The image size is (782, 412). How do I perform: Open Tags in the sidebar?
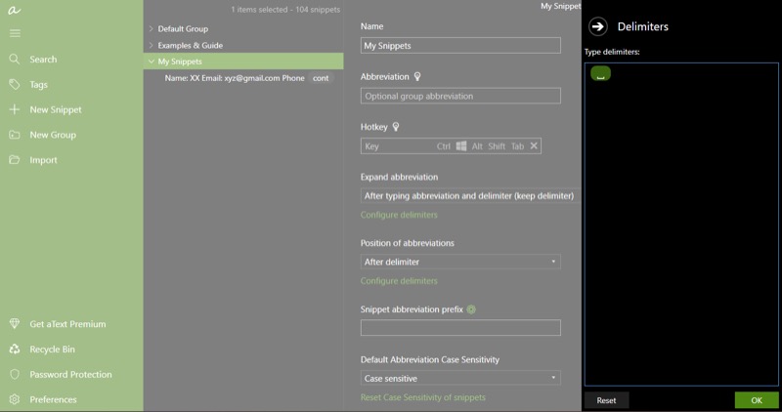pos(38,85)
